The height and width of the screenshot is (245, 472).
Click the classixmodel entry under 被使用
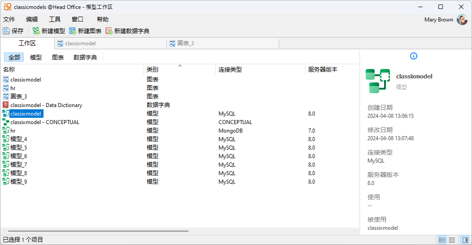click(383, 228)
